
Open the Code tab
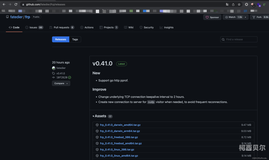(14, 28)
